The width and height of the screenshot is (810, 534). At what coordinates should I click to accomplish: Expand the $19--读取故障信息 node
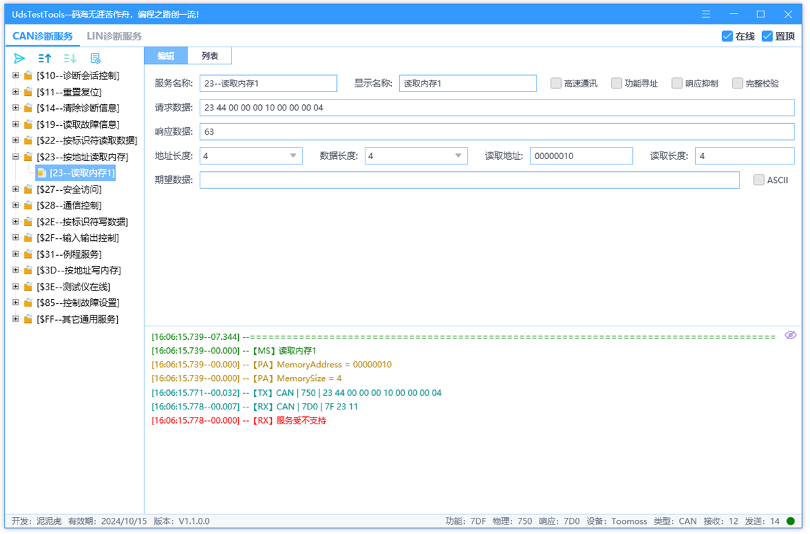click(16, 125)
